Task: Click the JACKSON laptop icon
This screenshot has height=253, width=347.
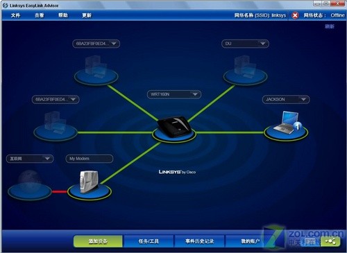Action: (286, 123)
